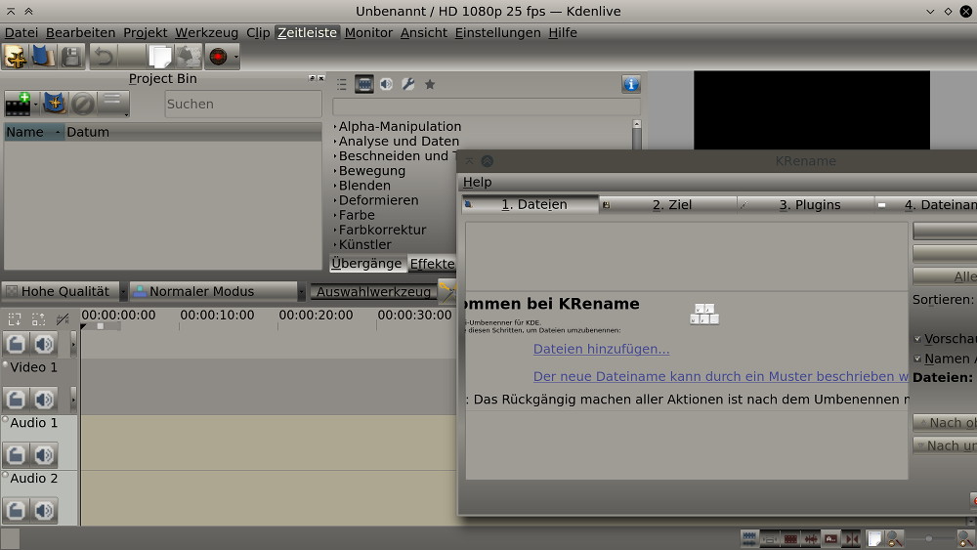Expand the Alpha-Manipulation effect category
Image resolution: width=977 pixels, height=550 pixels.
(x=334, y=126)
